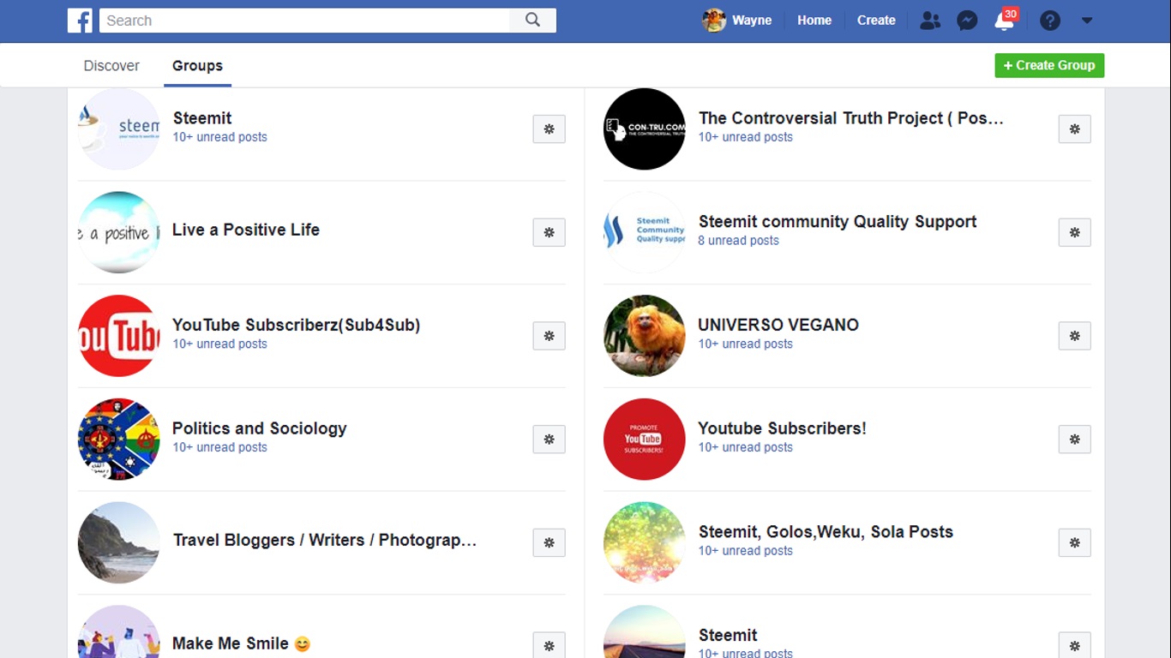
Task: Open the Messenger icon
Action: point(967,21)
